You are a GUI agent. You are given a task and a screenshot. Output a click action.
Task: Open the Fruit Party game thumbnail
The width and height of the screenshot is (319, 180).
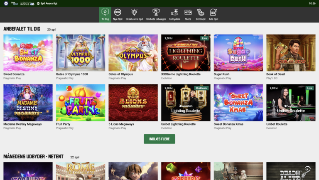(x=81, y=103)
